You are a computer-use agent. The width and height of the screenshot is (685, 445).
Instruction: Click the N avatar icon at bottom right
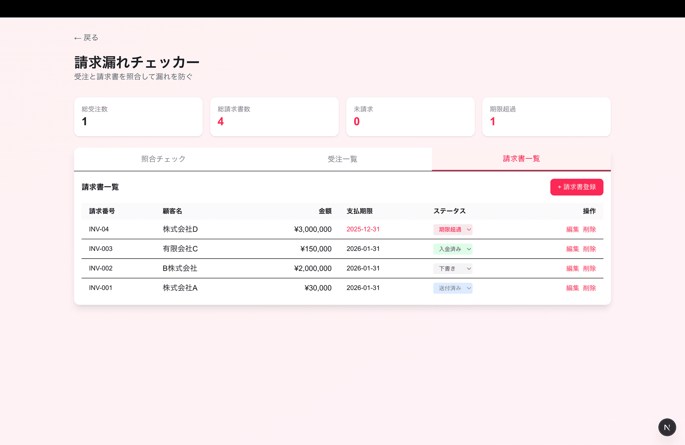[x=667, y=427]
